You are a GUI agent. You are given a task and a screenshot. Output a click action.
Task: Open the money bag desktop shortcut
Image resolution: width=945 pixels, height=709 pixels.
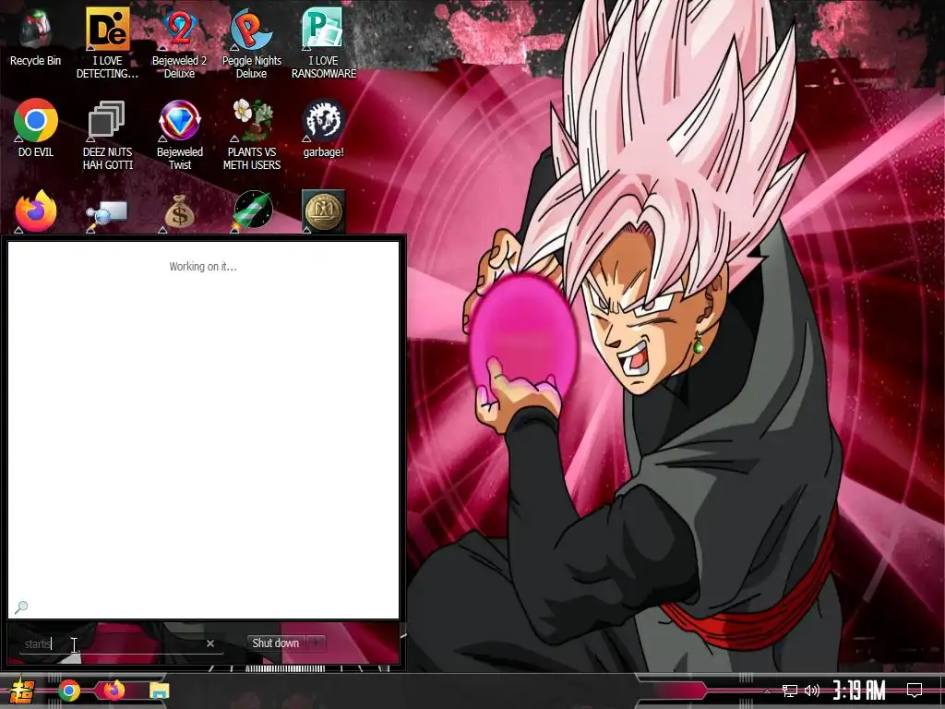[180, 211]
